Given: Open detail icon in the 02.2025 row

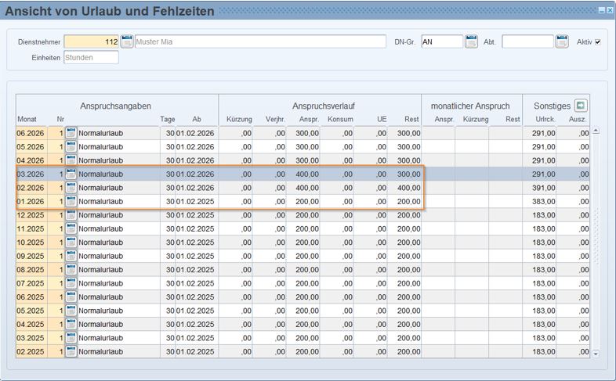Looking at the screenshot, I should (71, 351).
